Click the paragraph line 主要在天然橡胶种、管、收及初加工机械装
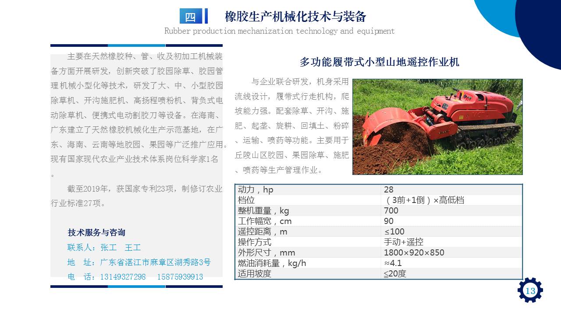 click(145, 56)
